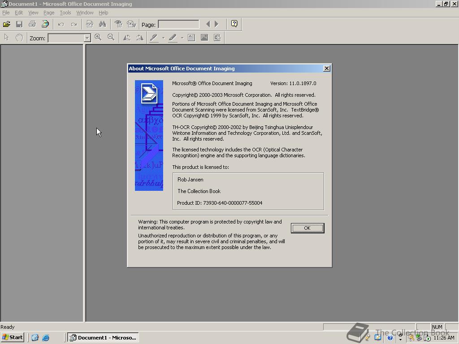Choose the Select arrow pointer tool
The image size is (459, 344).
coord(6,38)
